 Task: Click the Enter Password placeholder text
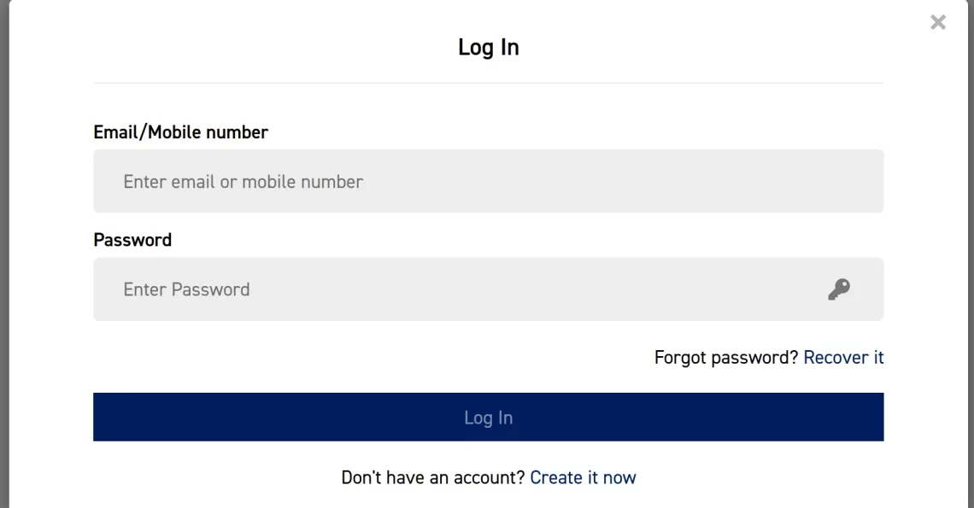tap(186, 289)
